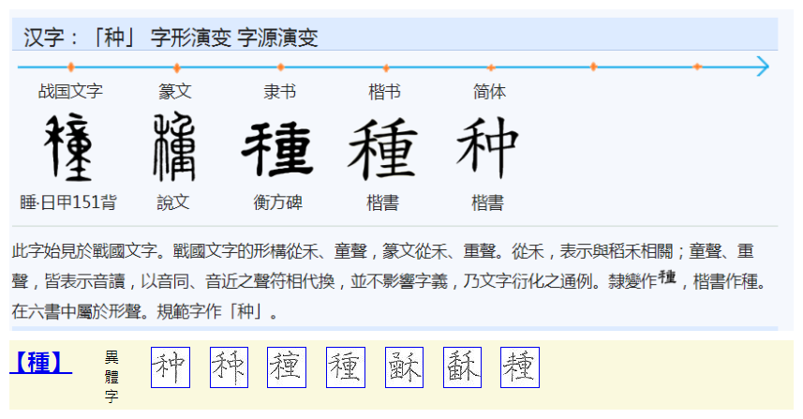Select the timeline marker above 隶书
Viewport: 803px width, 419px height.
pyautogui.click(x=281, y=67)
